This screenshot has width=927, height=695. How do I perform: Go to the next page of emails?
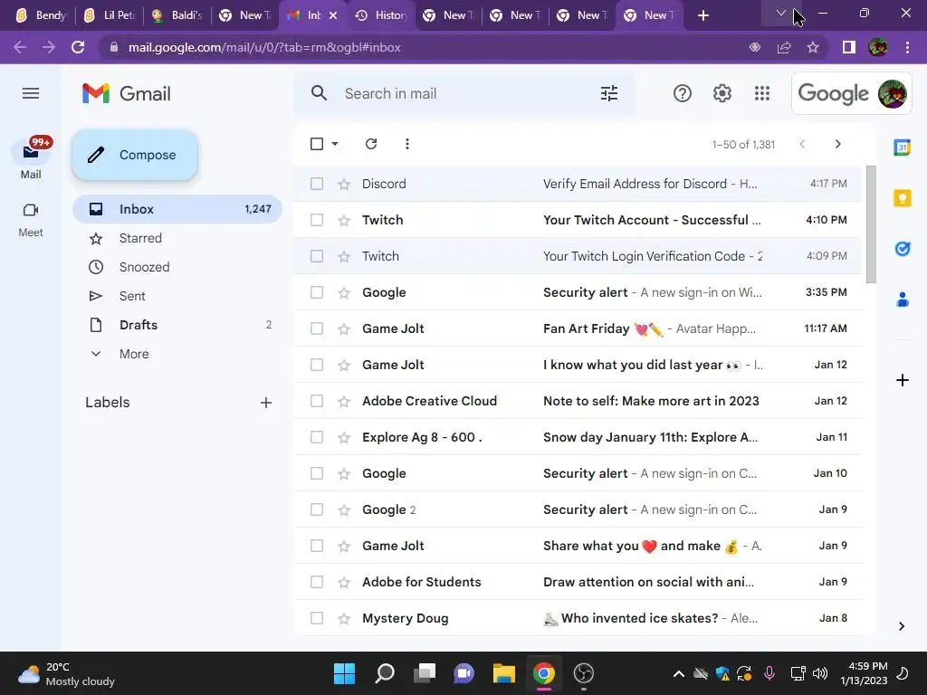click(x=837, y=144)
